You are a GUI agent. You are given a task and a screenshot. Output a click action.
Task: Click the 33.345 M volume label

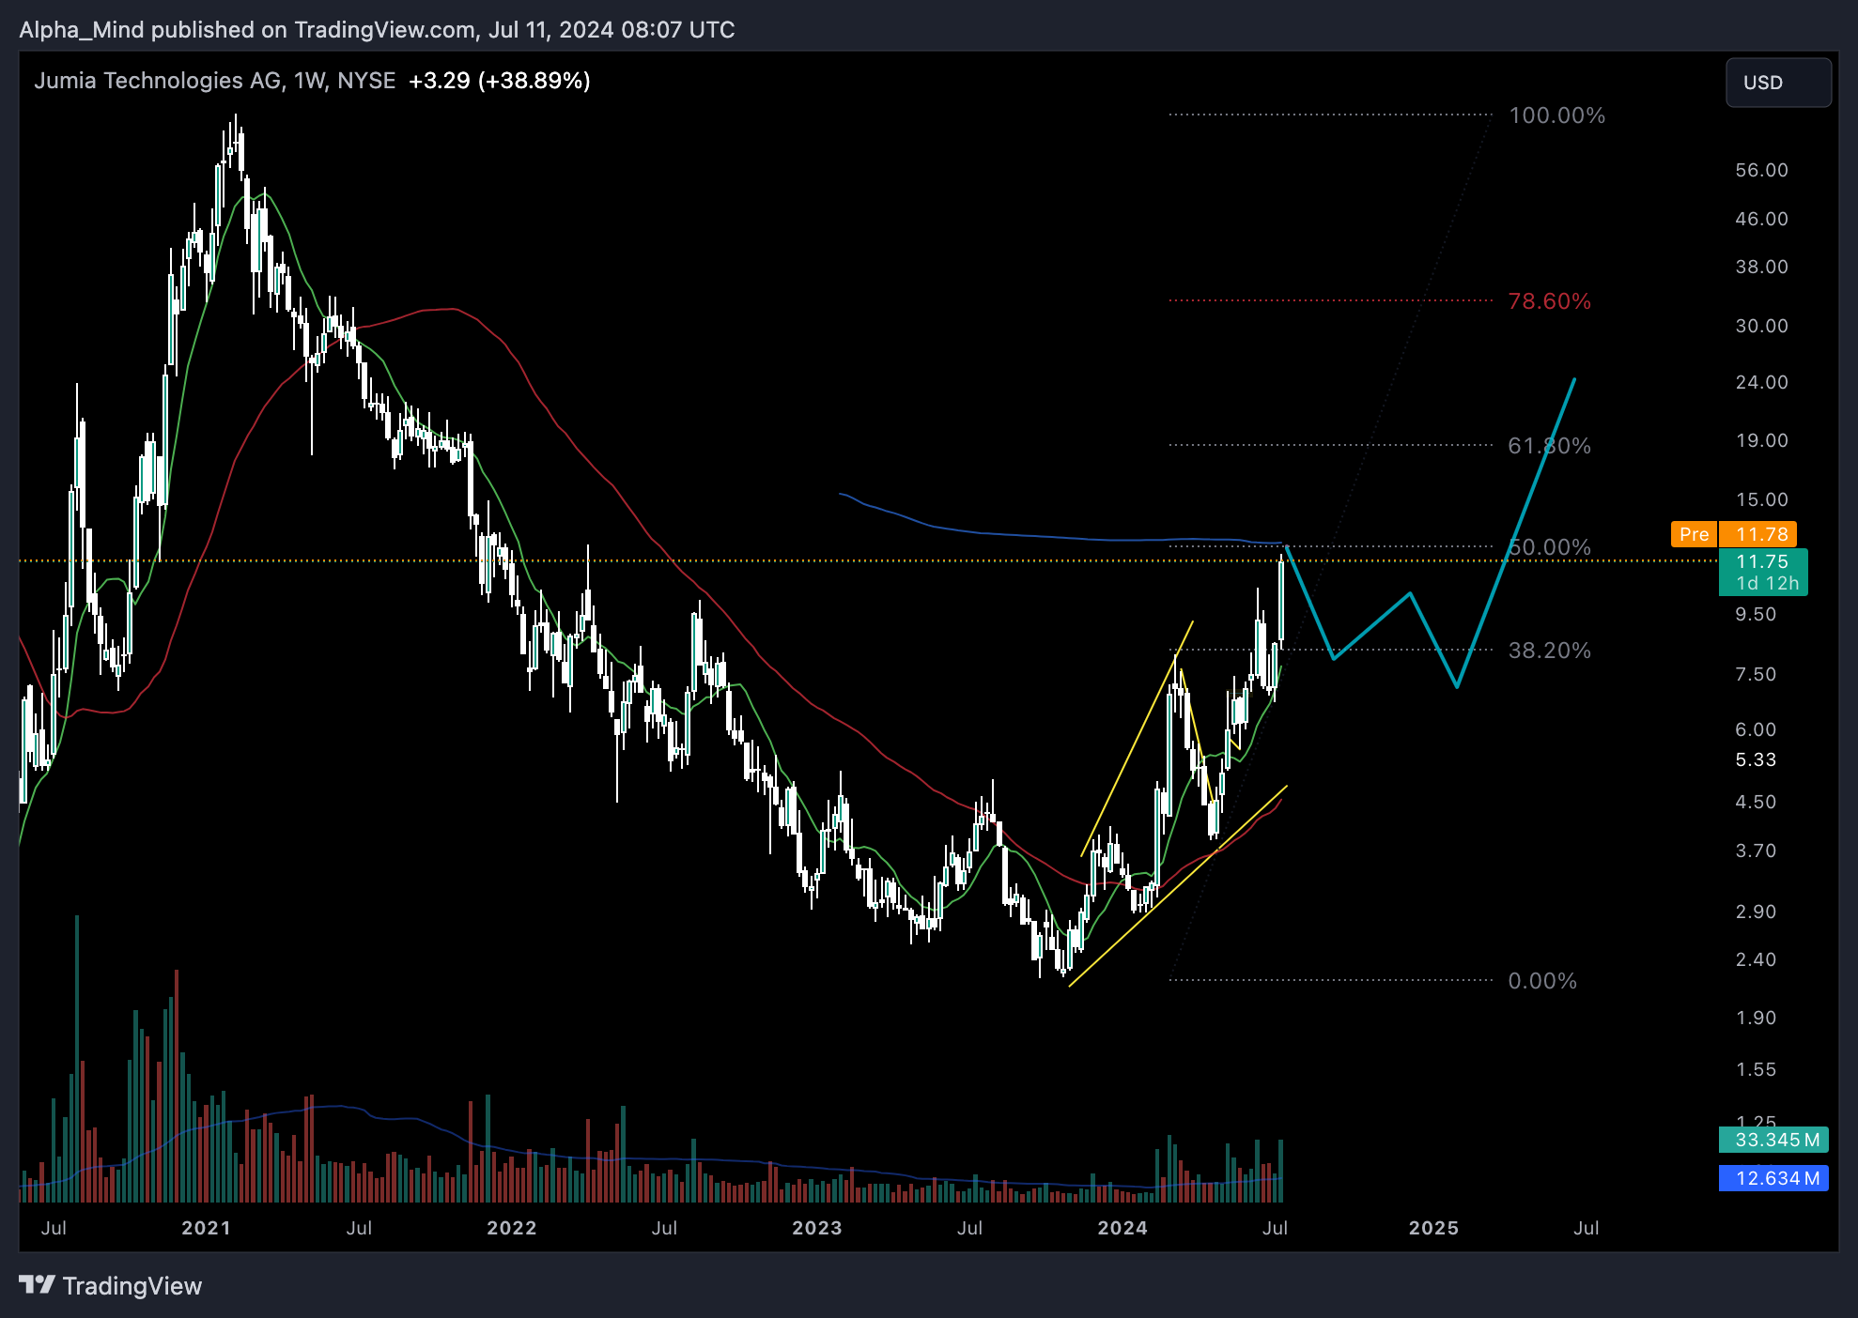[1773, 1140]
